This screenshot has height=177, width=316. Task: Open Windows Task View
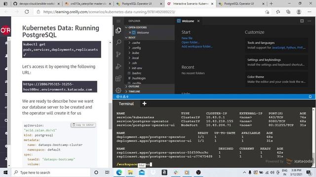click(x=107, y=173)
